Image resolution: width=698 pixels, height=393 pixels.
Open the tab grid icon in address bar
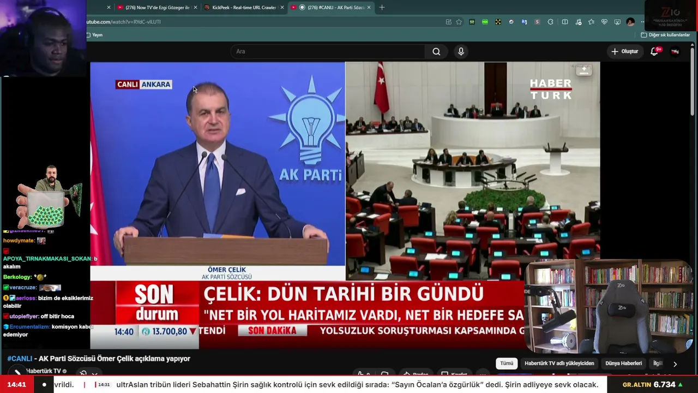click(x=448, y=22)
